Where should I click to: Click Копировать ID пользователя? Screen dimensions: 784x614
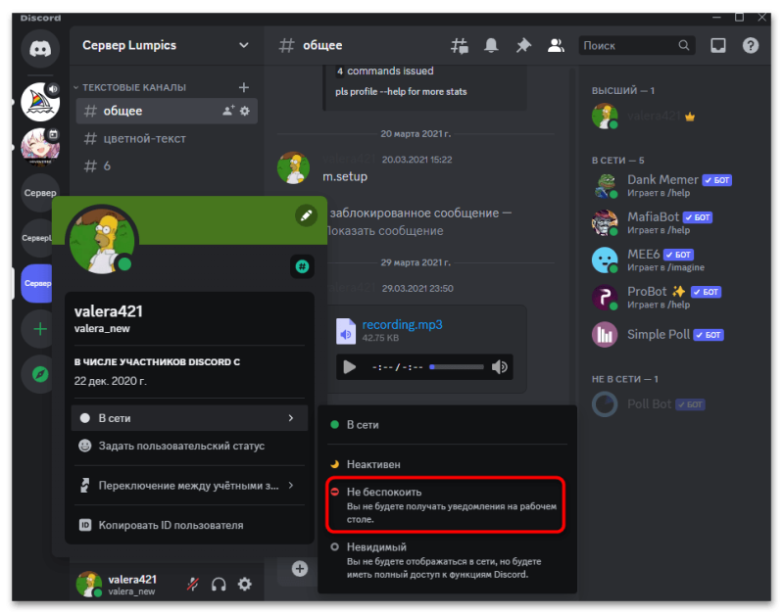point(189,526)
